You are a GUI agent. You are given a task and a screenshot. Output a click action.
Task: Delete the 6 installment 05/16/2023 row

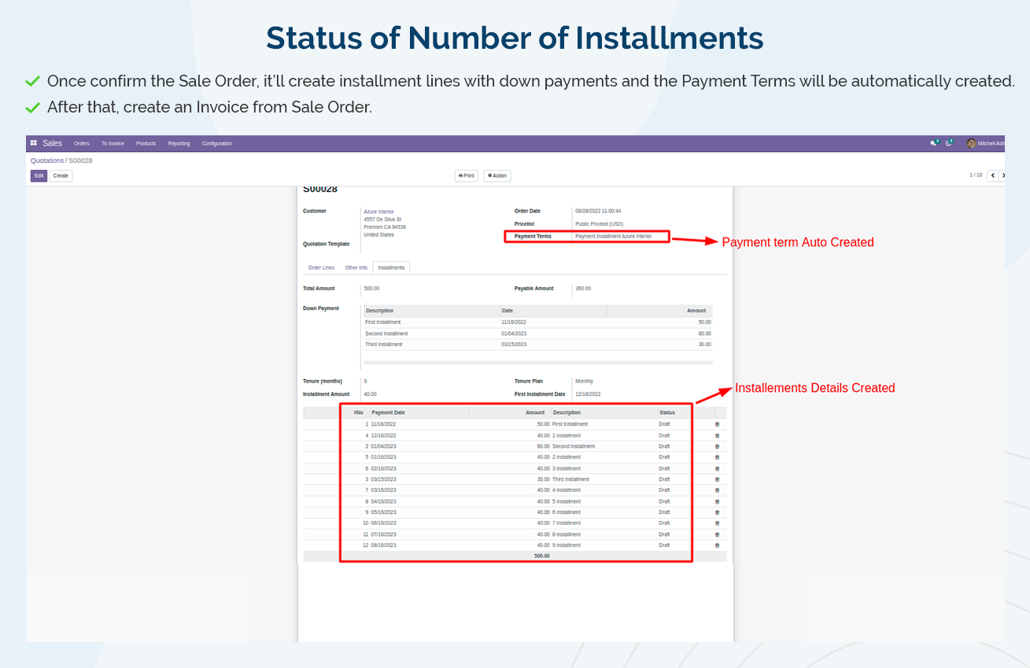pos(717,512)
